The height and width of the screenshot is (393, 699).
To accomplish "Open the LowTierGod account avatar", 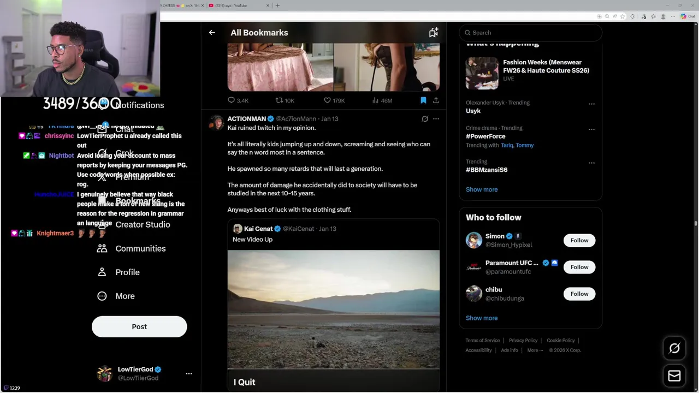I will click(x=104, y=373).
